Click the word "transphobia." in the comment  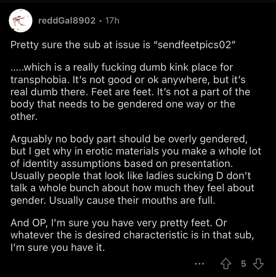point(40,80)
